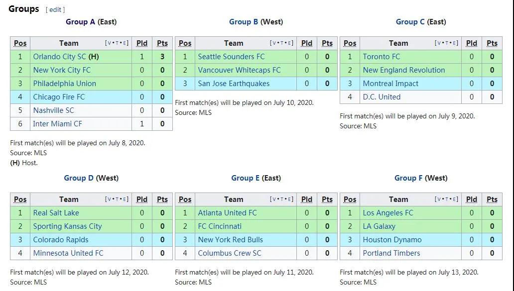Open the Toronto FC team link
The image size is (514, 291).
[381, 57]
